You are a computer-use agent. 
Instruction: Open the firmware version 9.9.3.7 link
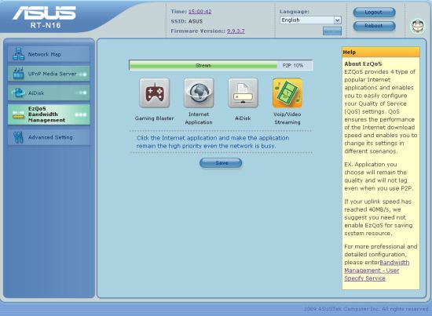tap(236, 31)
